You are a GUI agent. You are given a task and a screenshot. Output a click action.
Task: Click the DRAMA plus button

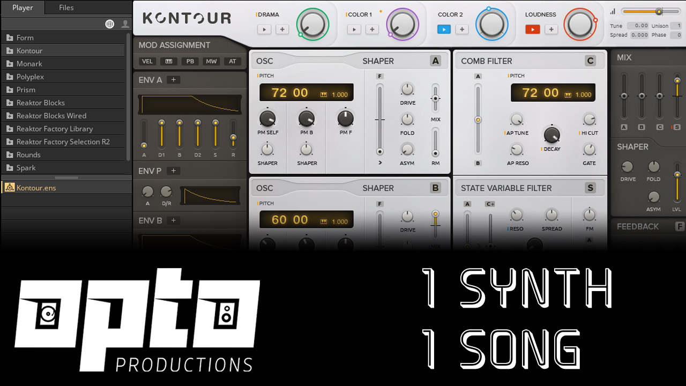tap(282, 29)
